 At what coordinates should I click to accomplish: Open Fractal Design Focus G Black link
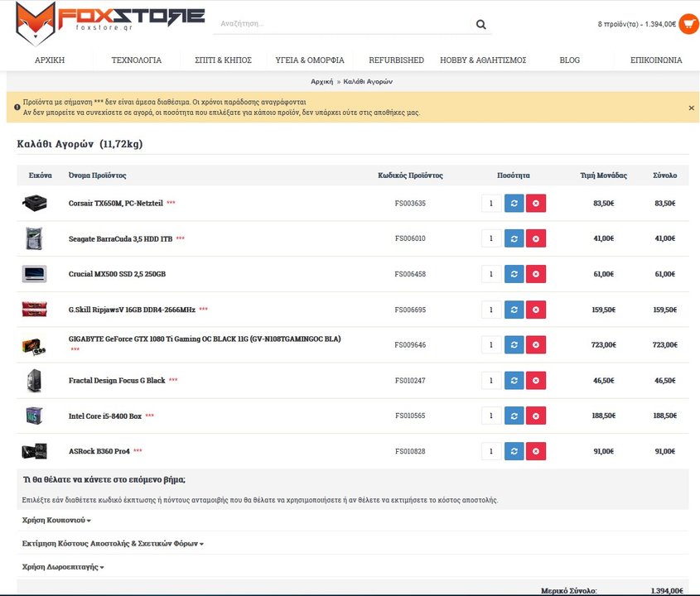tap(117, 381)
